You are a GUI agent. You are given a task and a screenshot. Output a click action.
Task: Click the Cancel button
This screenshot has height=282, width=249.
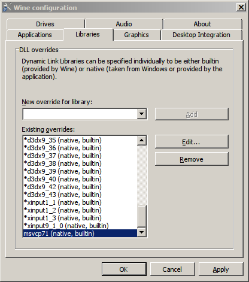coord(172,269)
